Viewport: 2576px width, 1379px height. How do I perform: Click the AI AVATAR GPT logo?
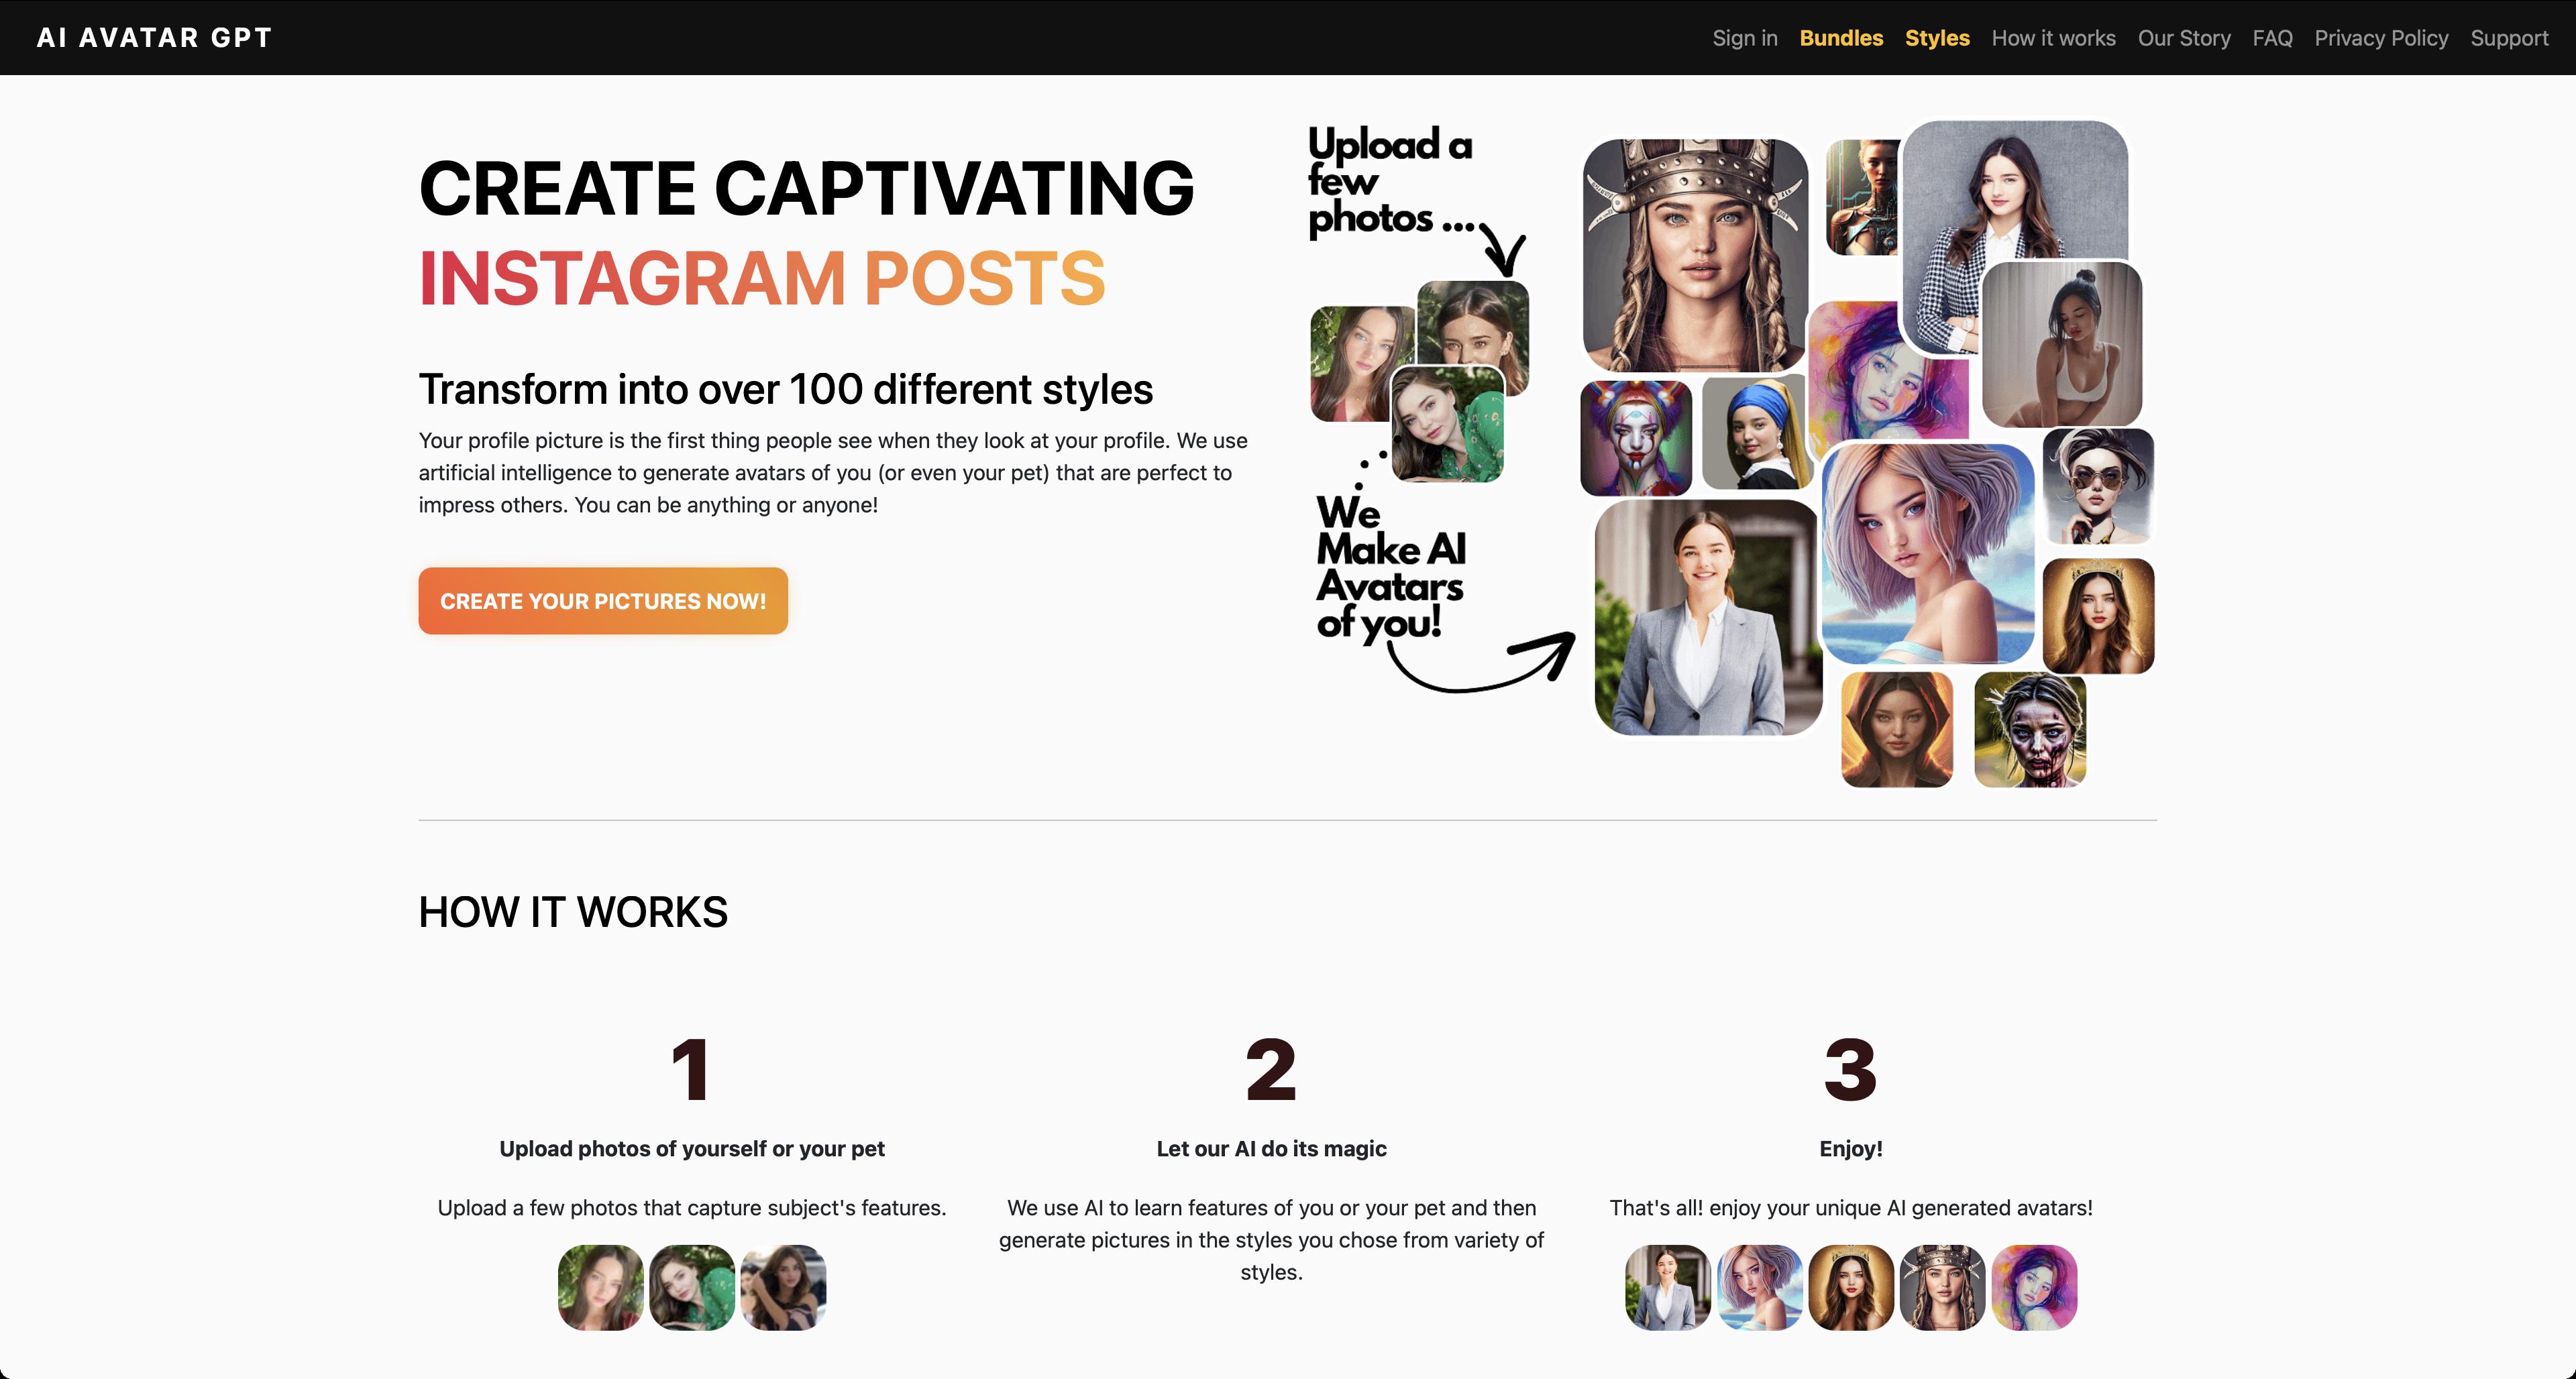click(x=154, y=38)
